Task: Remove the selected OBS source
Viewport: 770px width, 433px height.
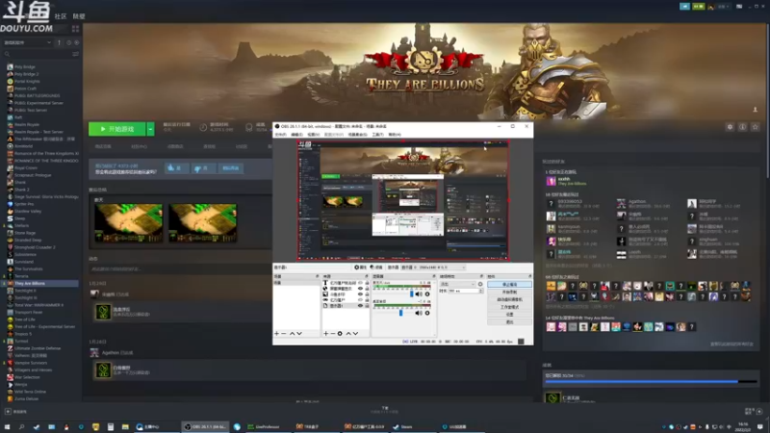Action: [332, 333]
